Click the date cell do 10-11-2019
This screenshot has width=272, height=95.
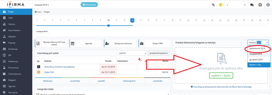[x=108, y=72]
